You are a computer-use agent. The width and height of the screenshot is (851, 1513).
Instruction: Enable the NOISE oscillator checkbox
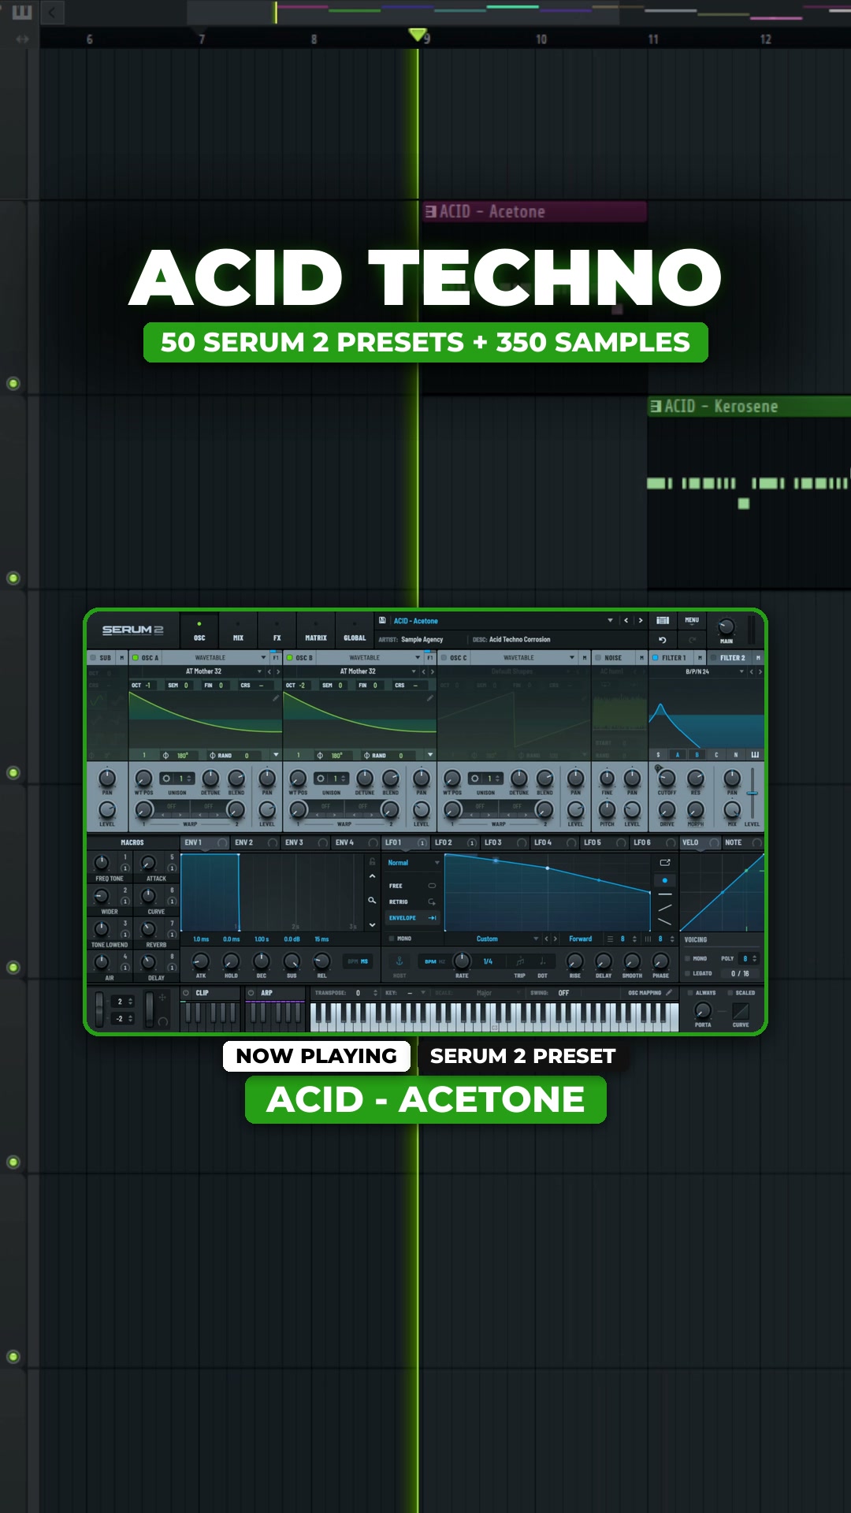pyautogui.click(x=598, y=657)
